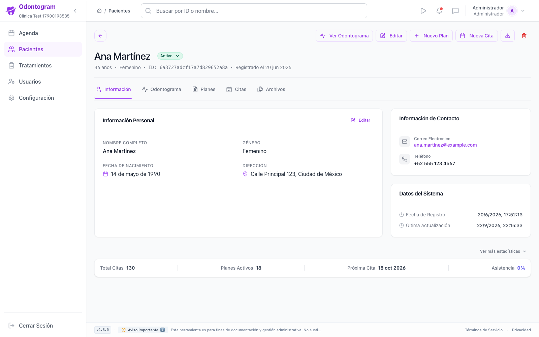Click the Odontogram tooth logo

[x=11, y=11]
